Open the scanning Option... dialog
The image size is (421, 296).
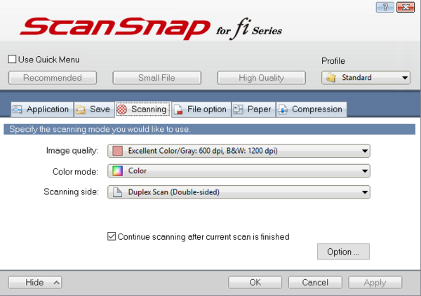[x=343, y=252]
